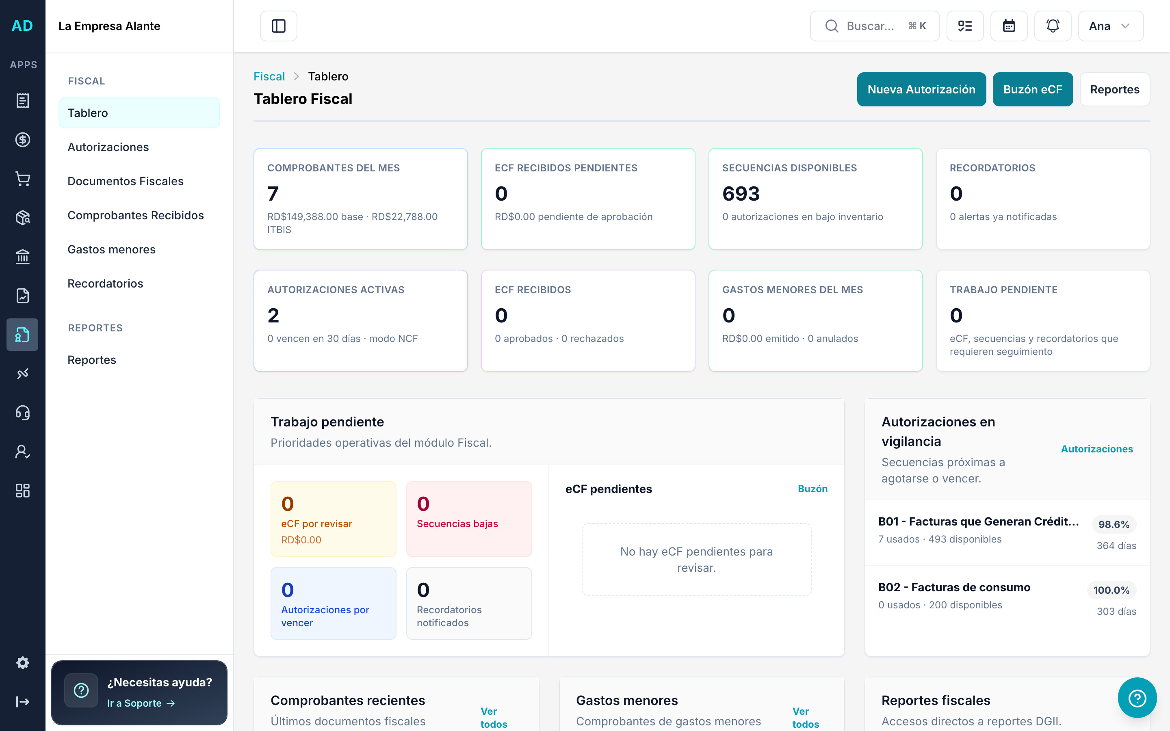Click the Secuencias bajas tile

[469, 519]
